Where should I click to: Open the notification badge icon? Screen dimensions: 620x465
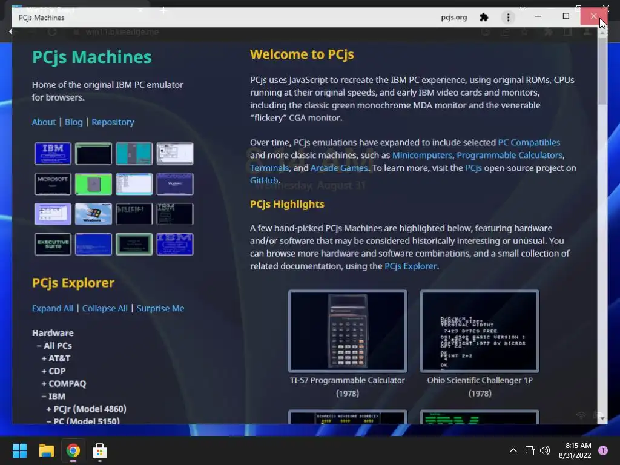click(603, 450)
